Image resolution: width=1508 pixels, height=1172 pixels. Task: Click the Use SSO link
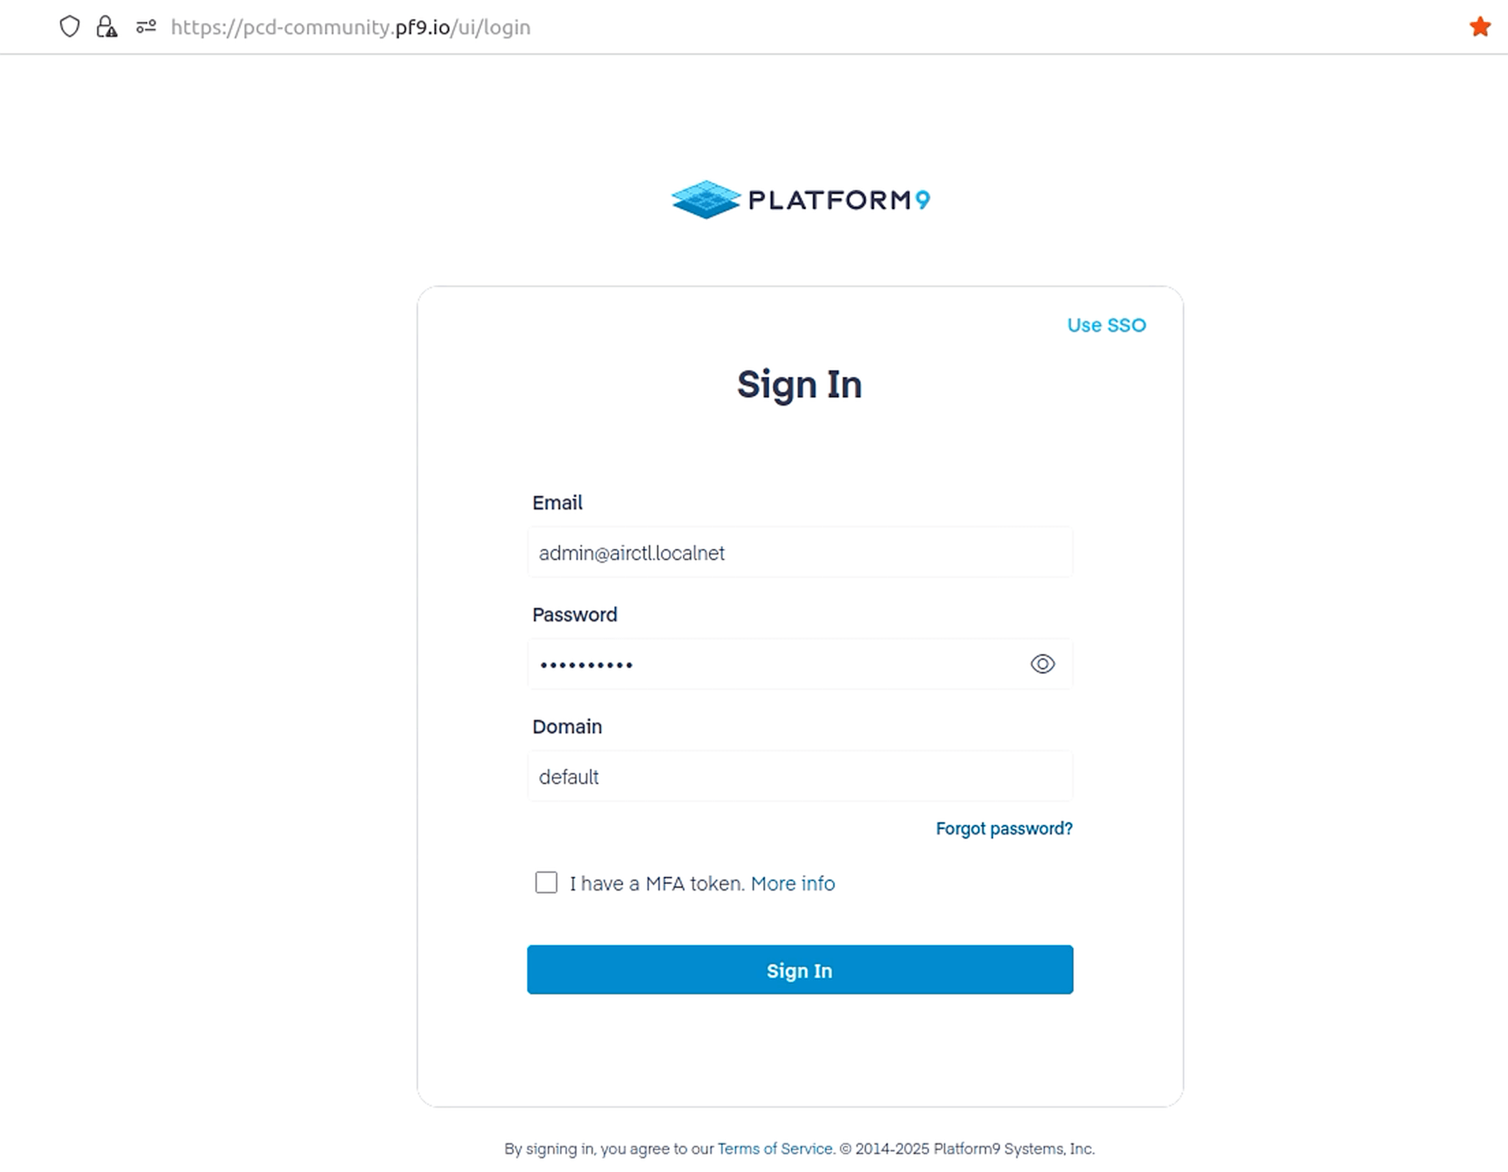point(1106,325)
